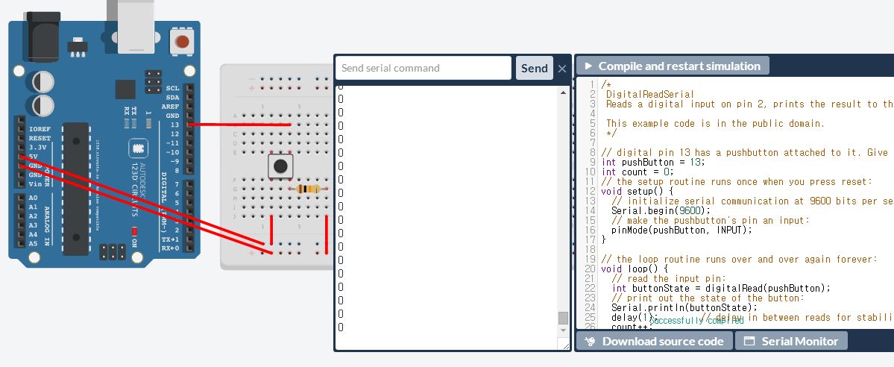Select the wire connected to pin 13
Image resolution: width=894 pixels, height=367 pixels.
(239, 125)
